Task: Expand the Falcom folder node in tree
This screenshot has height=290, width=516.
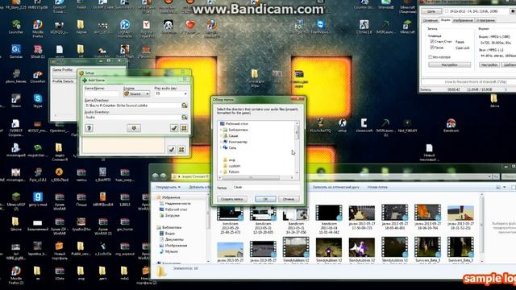Action: [x=221, y=172]
